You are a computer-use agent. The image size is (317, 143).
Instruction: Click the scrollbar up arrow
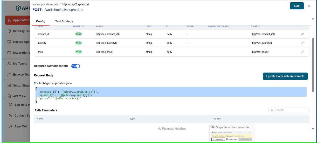click(313, 19)
